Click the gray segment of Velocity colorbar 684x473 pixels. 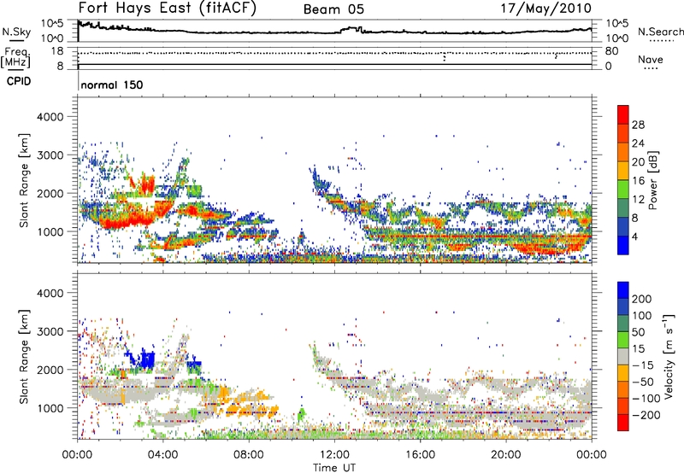click(623, 356)
